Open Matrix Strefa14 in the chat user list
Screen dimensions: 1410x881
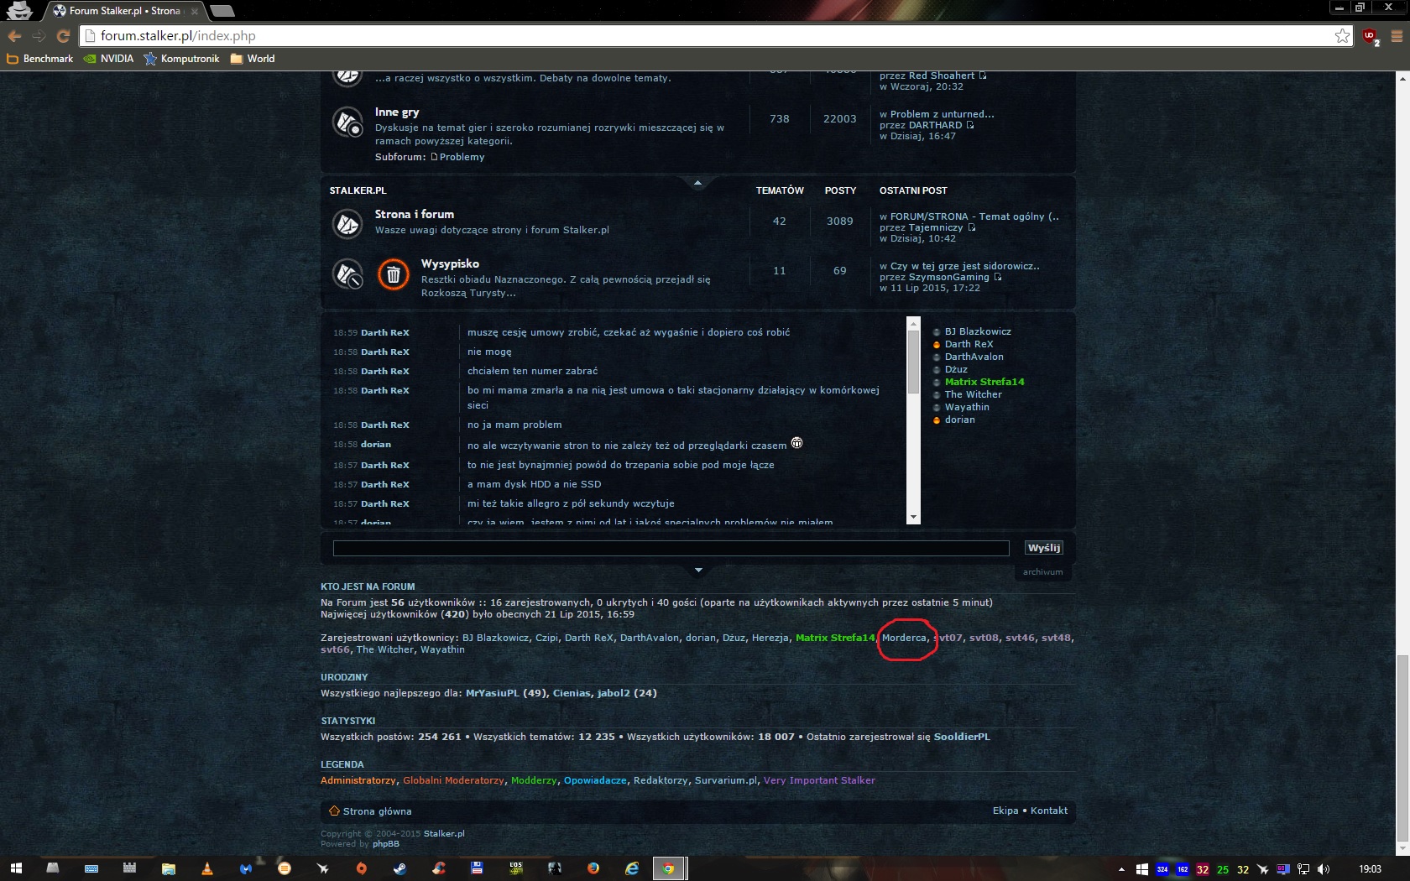[x=984, y=382]
